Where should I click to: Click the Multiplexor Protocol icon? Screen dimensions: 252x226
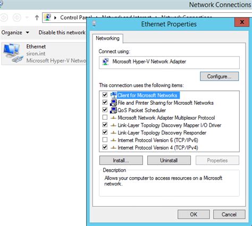113,118
